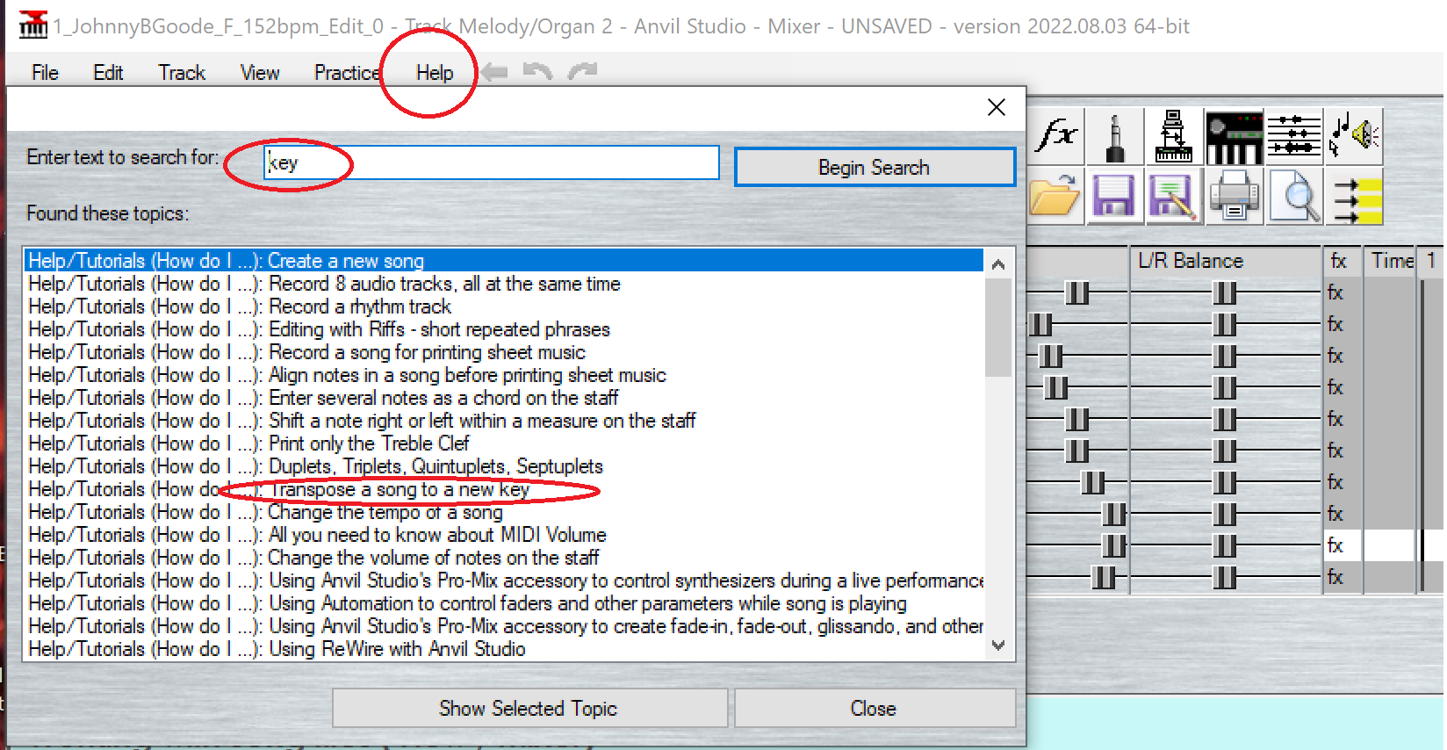Select 'Transpose a song to a new key' topic

click(399, 489)
